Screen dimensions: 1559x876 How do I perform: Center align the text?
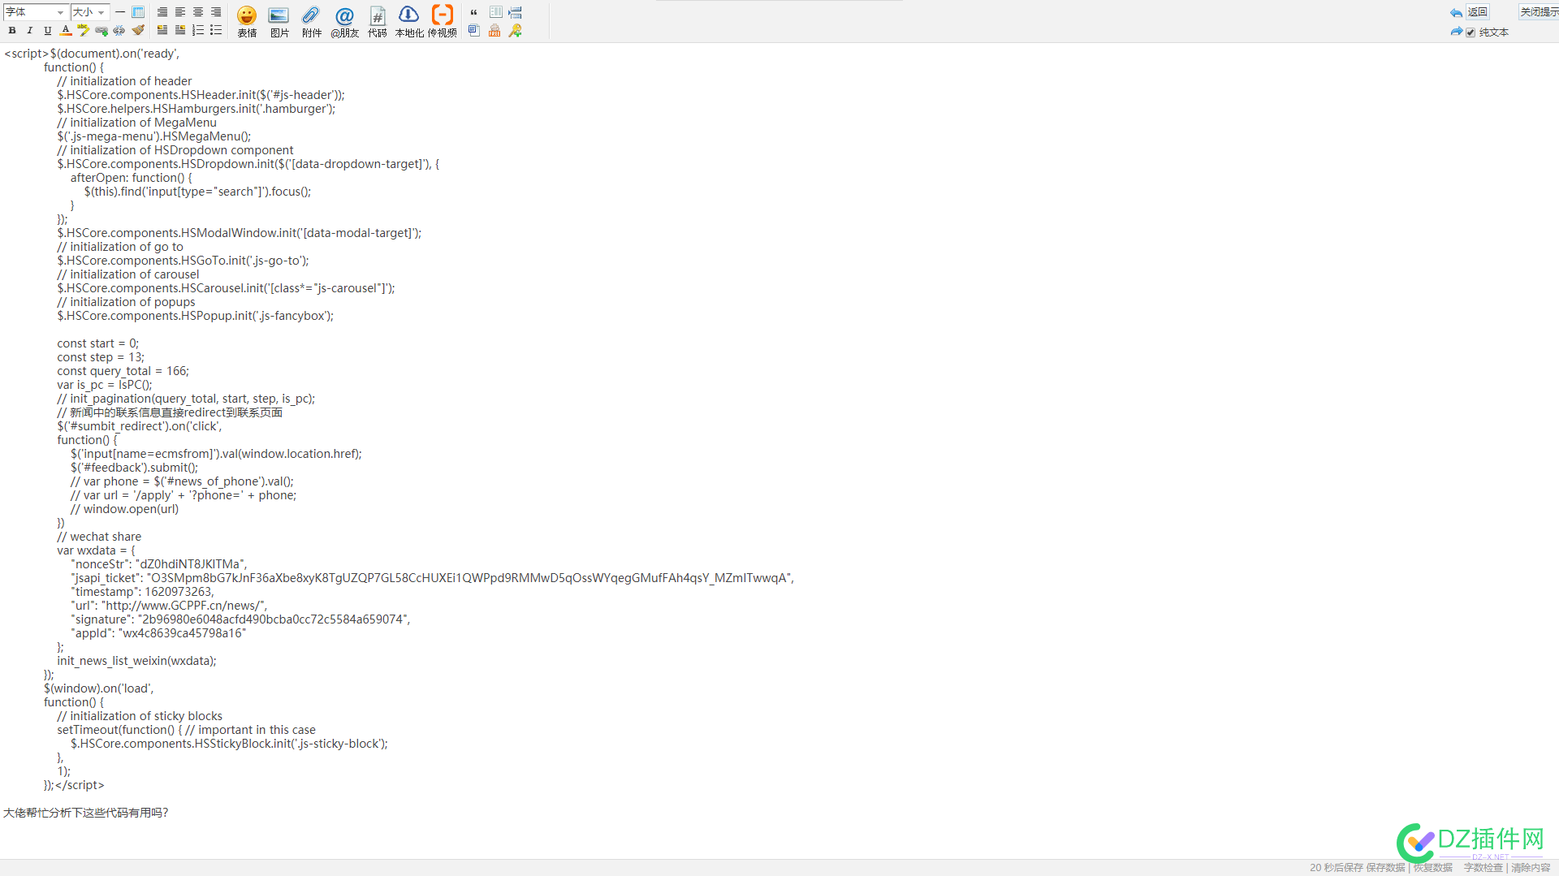point(198,12)
